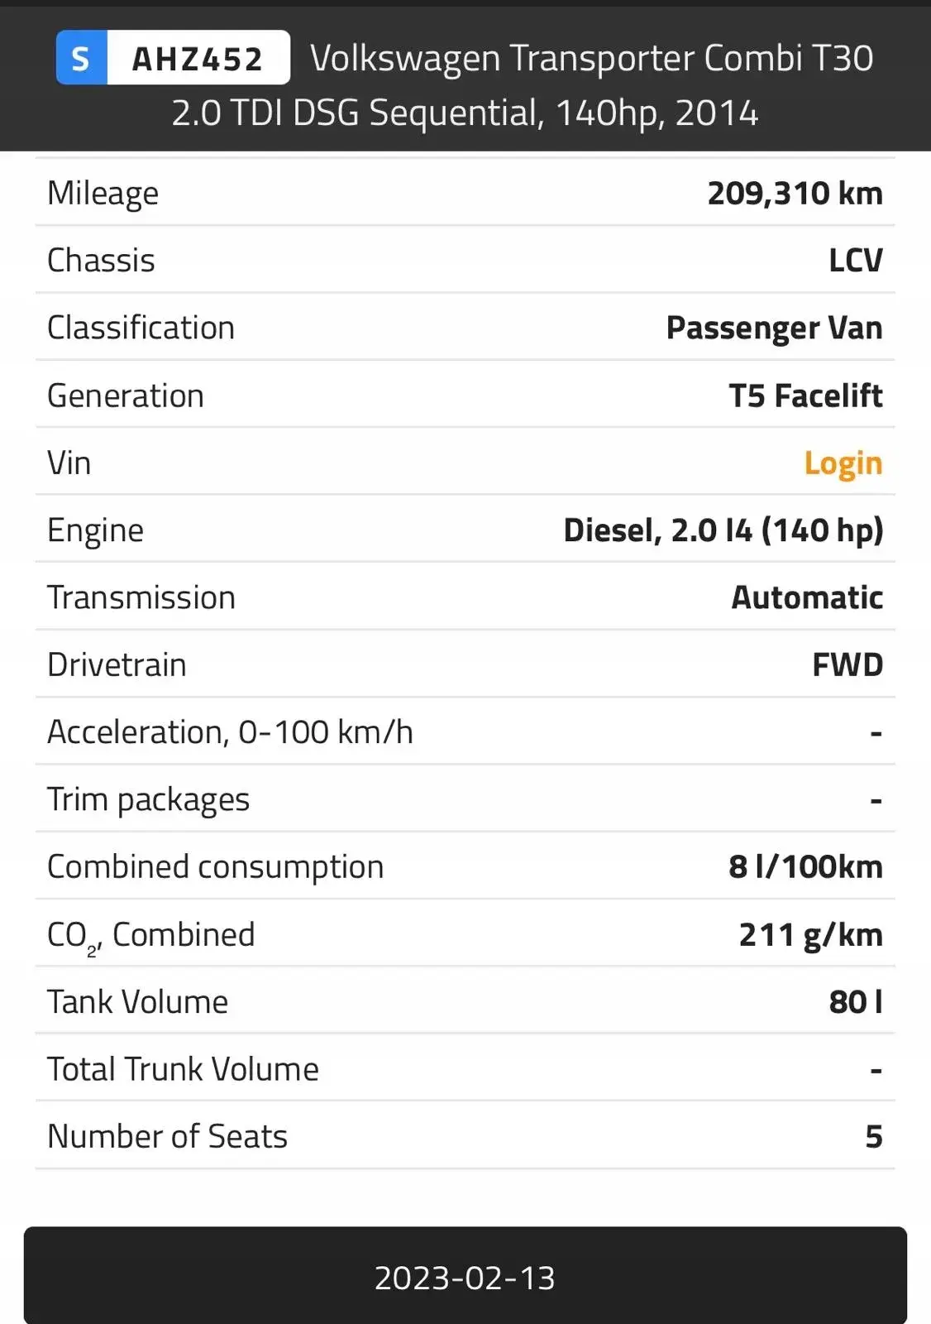
Task: Click the blue S country badge
Action: coord(81,59)
